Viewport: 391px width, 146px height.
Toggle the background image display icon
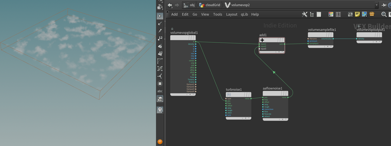tap(160, 99)
